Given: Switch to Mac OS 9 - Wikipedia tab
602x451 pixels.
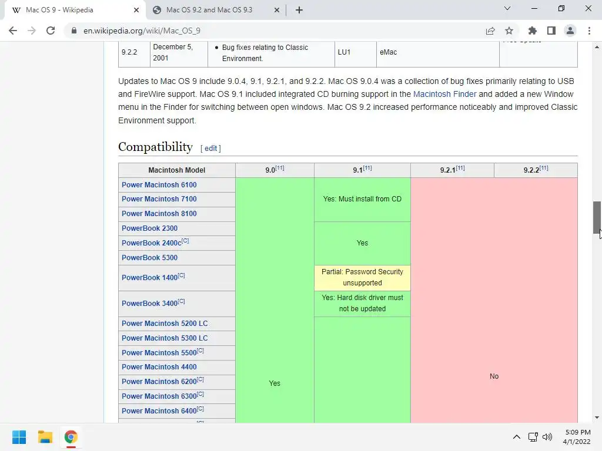Looking at the screenshot, I should 75,10.
